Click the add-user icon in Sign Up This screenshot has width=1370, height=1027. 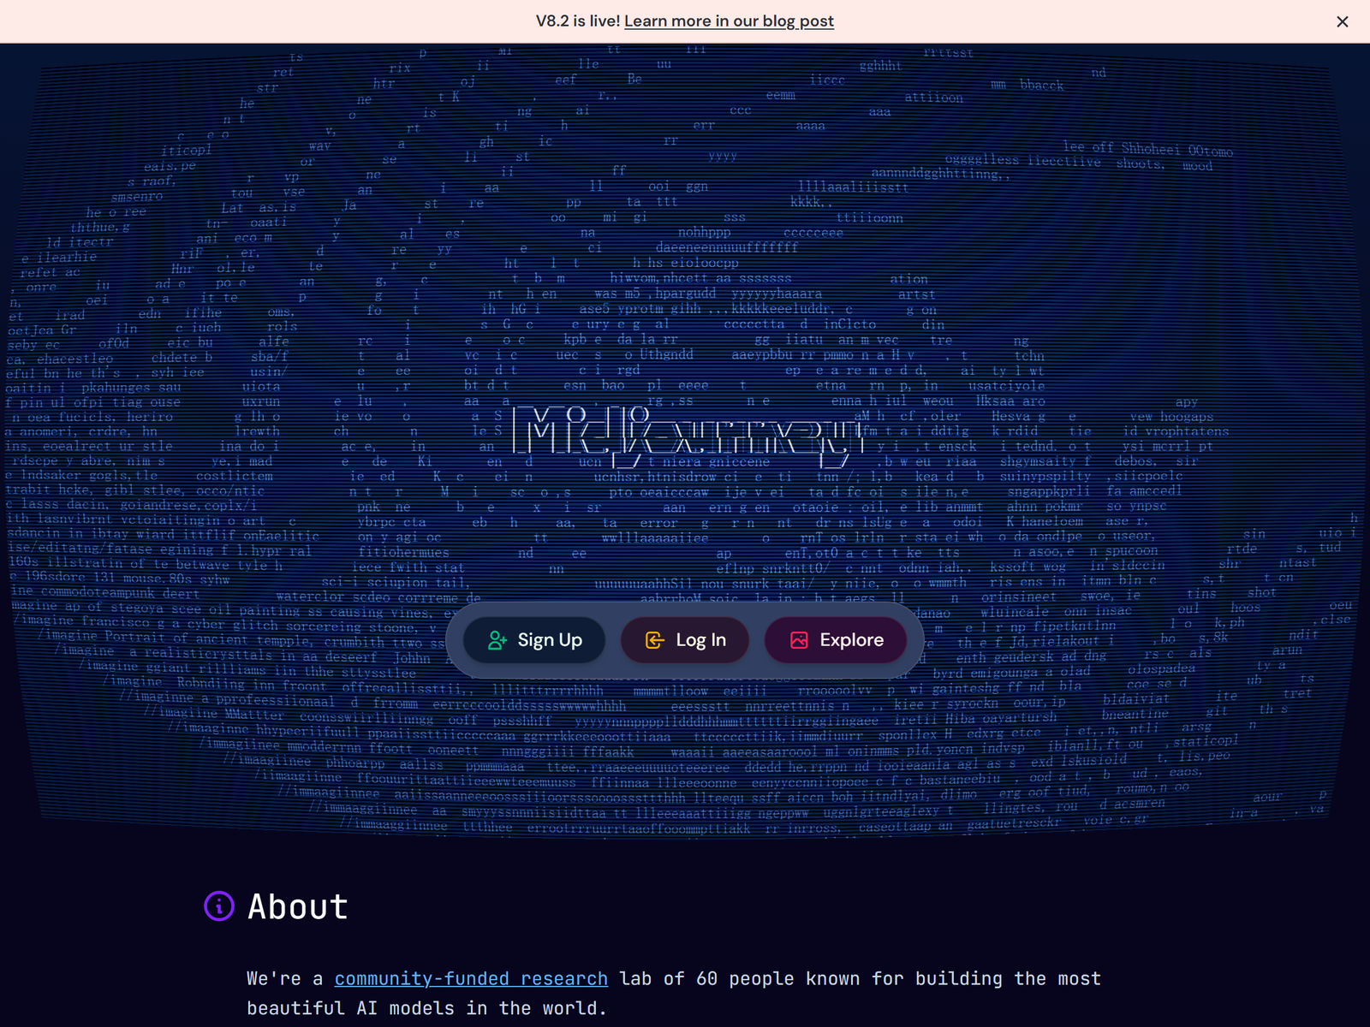click(x=497, y=640)
